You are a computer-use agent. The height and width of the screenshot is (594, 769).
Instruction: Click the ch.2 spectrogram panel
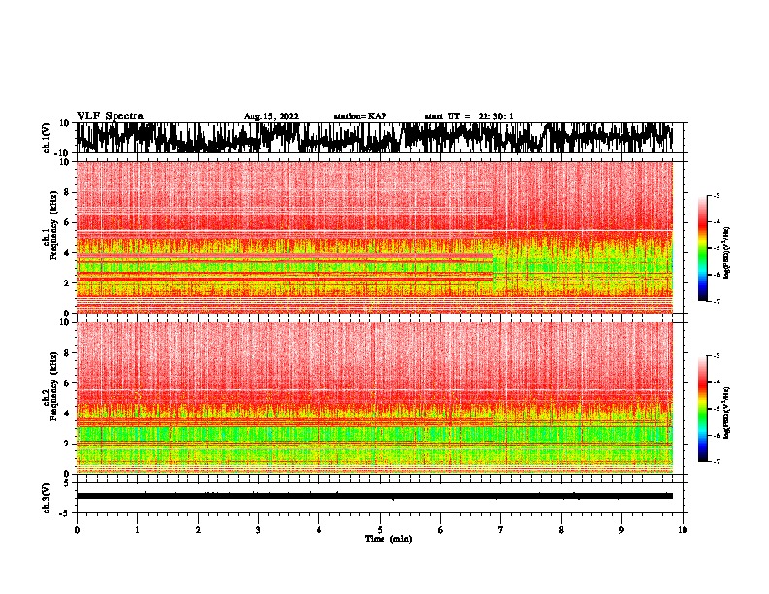[x=375, y=398]
